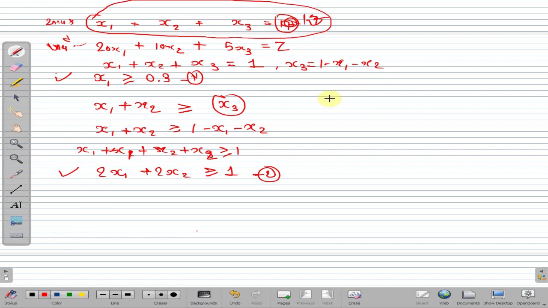Select the Draw Lines tool

click(x=16, y=190)
